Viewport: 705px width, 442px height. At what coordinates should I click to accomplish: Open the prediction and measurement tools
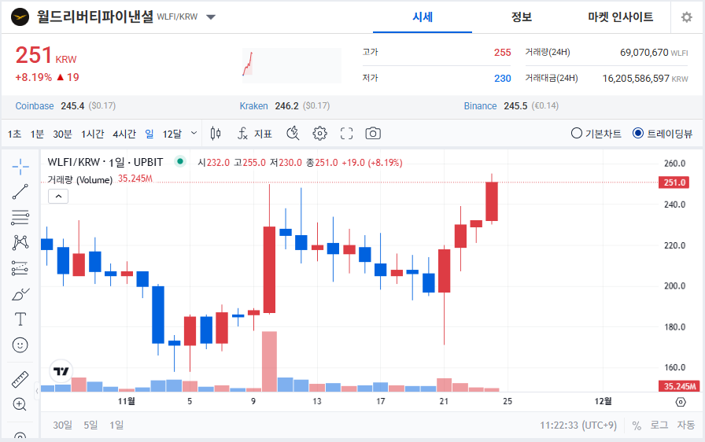click(20, 268)
